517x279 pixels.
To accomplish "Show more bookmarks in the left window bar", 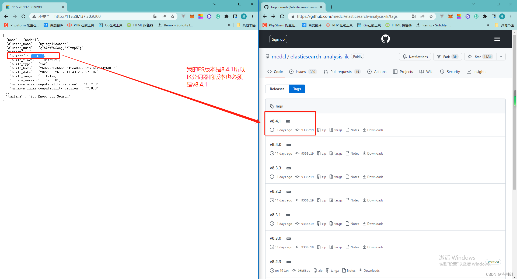I will point(229,25).
